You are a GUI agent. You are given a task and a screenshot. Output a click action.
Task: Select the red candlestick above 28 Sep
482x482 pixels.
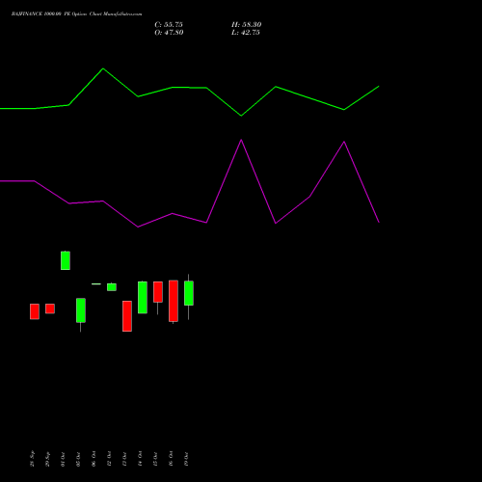point(35,311)
